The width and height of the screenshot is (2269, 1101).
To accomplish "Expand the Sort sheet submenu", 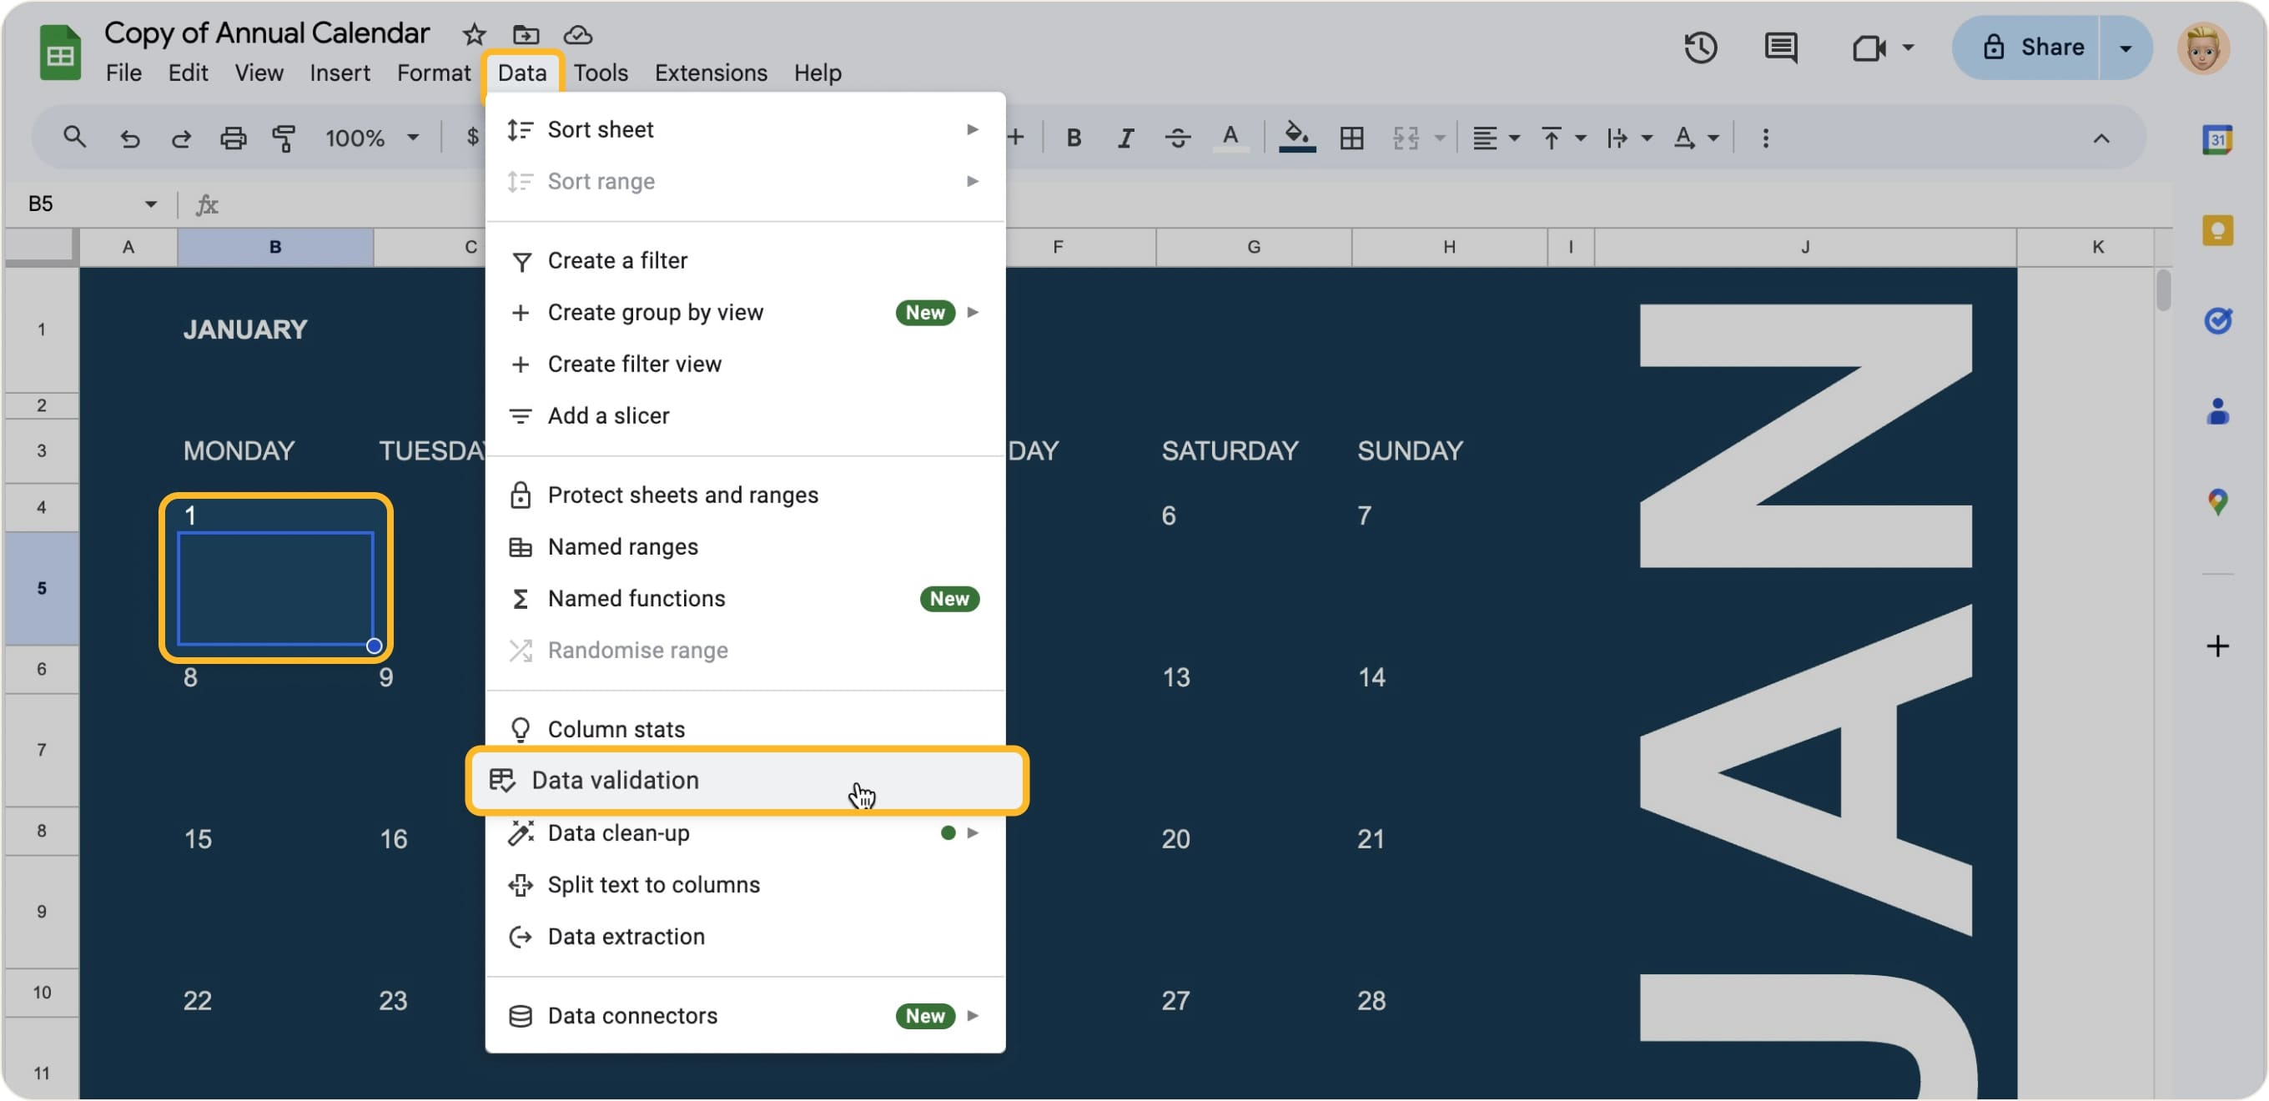I will click(x=972, y=128).
